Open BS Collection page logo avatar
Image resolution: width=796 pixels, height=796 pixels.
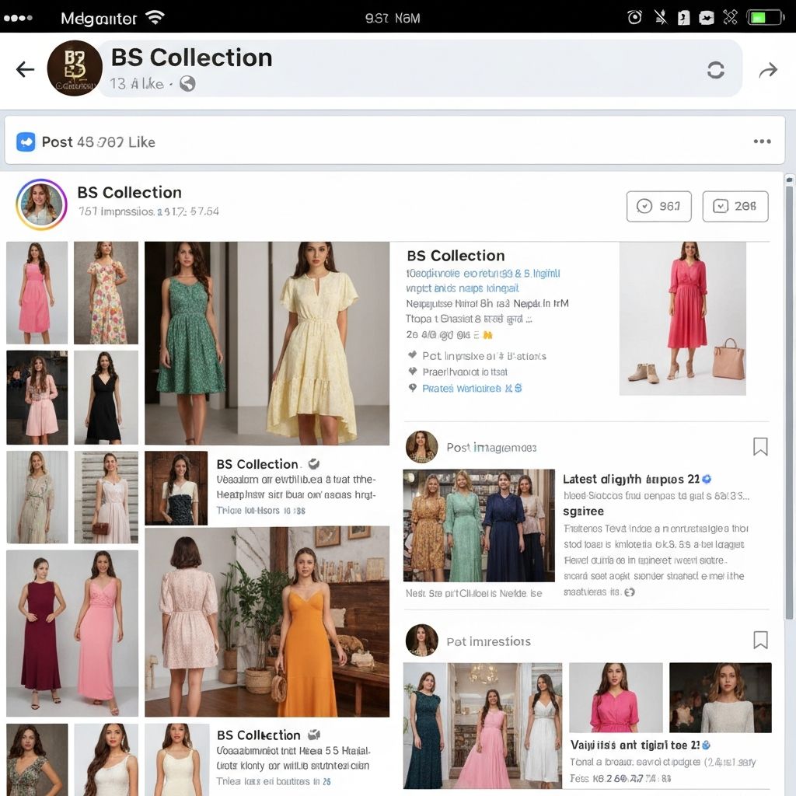(x=75, y=68)
